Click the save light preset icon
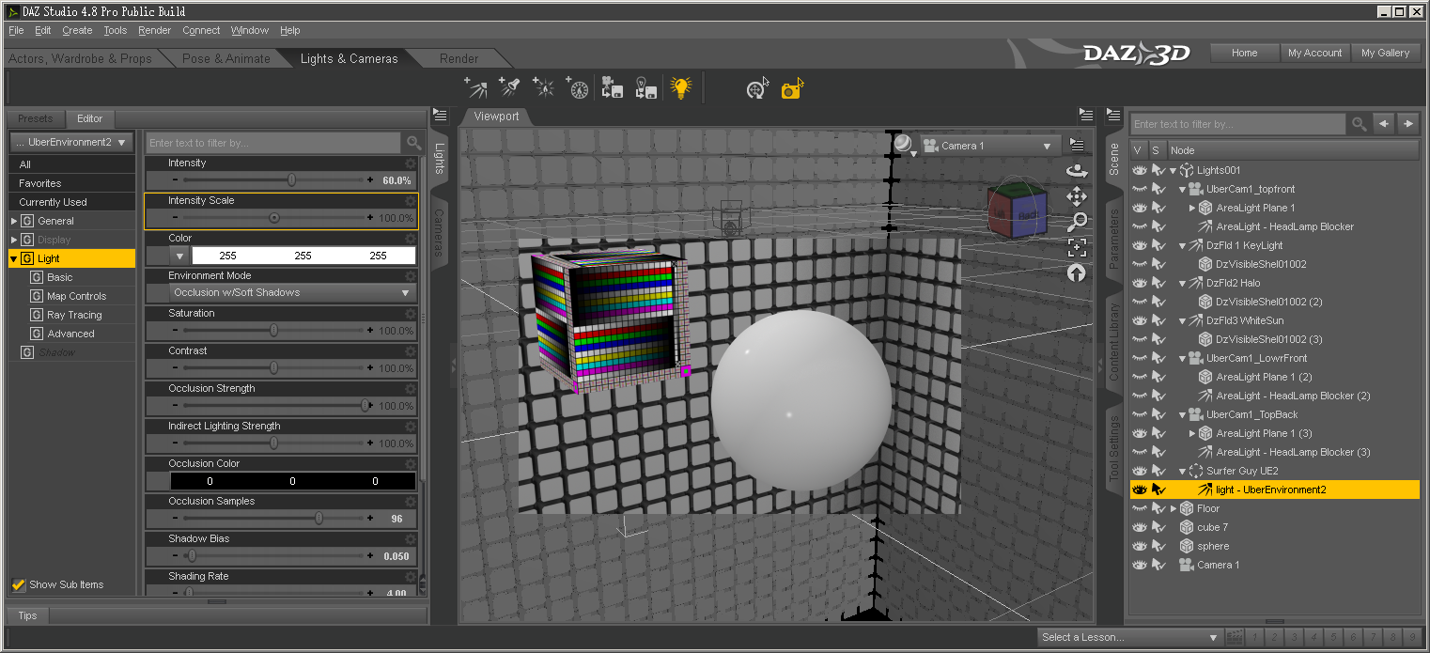1430x653 pixels. tap(645, 87)
